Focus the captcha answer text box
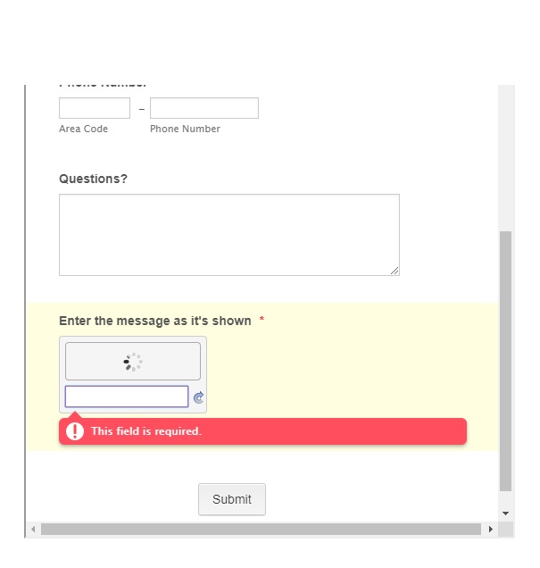540x568 pixels. click(x=127, y=397)
